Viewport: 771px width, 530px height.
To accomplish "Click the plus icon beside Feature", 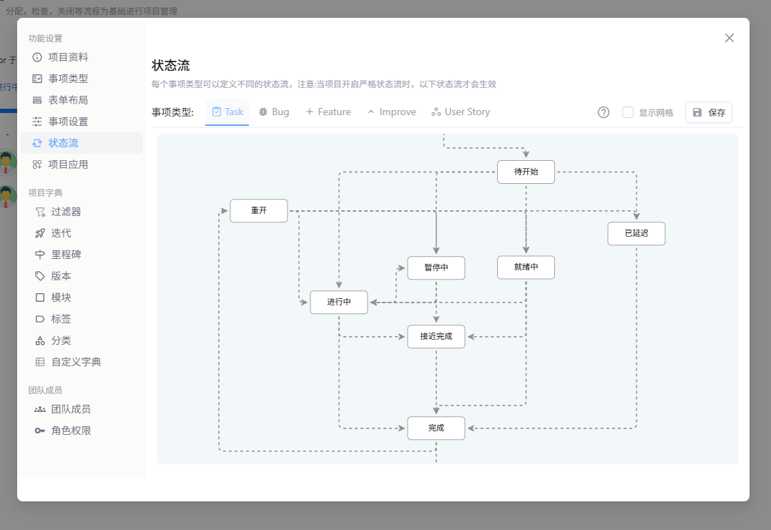I will click(x=309, y=112).
